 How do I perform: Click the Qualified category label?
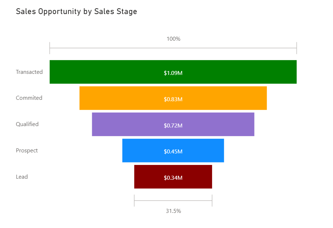(27, 124)
